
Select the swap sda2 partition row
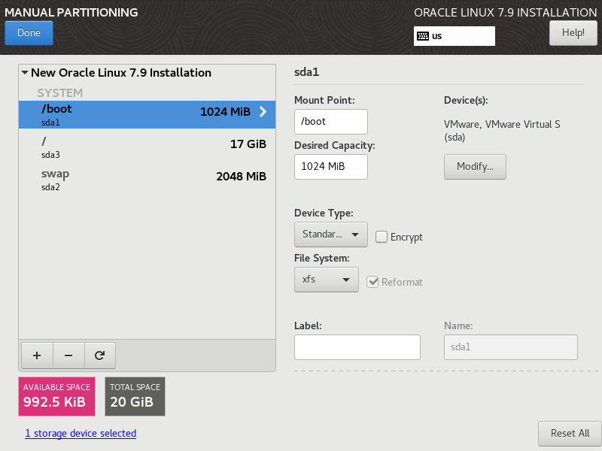(x=147, y=180)
